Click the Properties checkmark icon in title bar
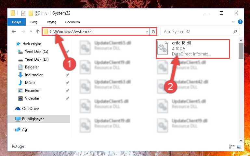The width and height of the screenshot is (250, 156). coord(23,13)
